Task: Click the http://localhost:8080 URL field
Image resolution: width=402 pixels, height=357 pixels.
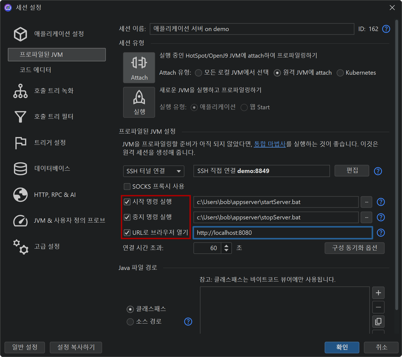Action: tap(283, 233)
